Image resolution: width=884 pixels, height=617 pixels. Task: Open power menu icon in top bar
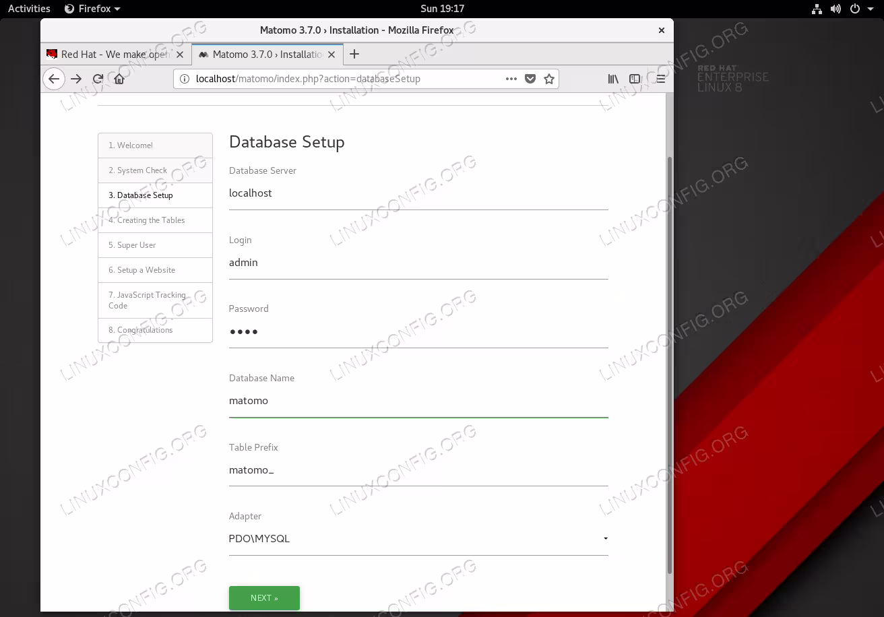pyautogui.click(x=854, y=9)
